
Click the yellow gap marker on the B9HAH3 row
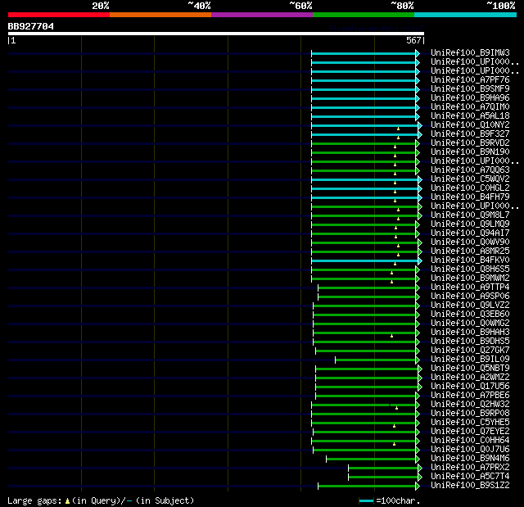pos(392,336)
